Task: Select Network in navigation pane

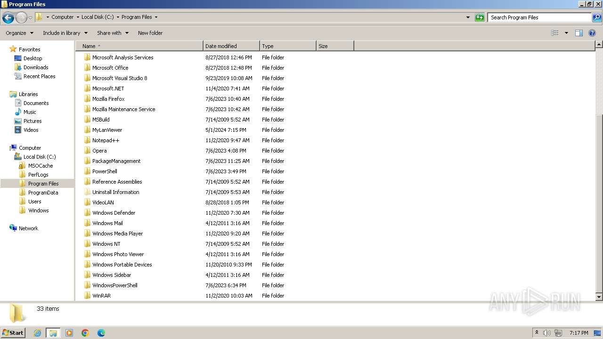Action: pyautogui.click(x=28, y=228)
